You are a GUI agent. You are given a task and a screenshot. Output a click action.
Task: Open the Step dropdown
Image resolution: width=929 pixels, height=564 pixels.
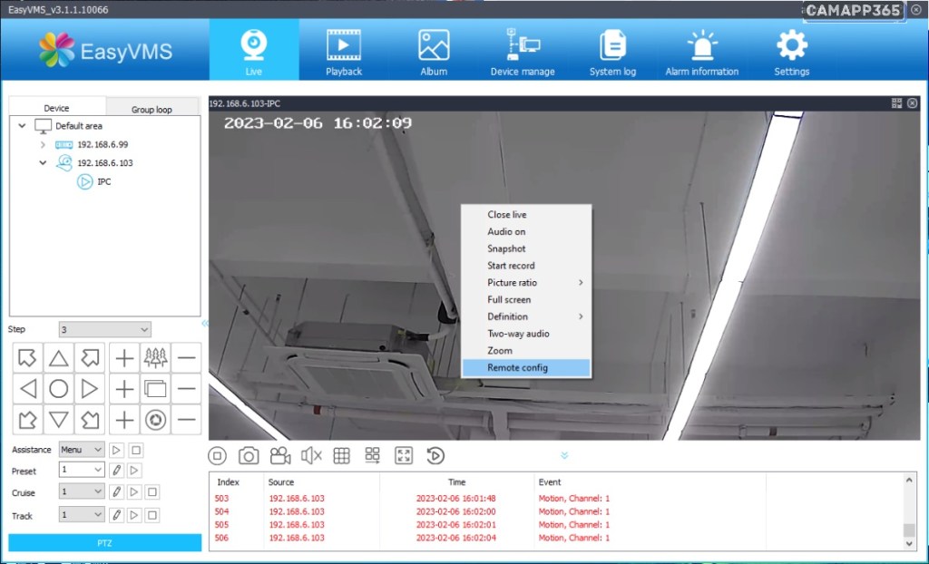click(104, 329)
